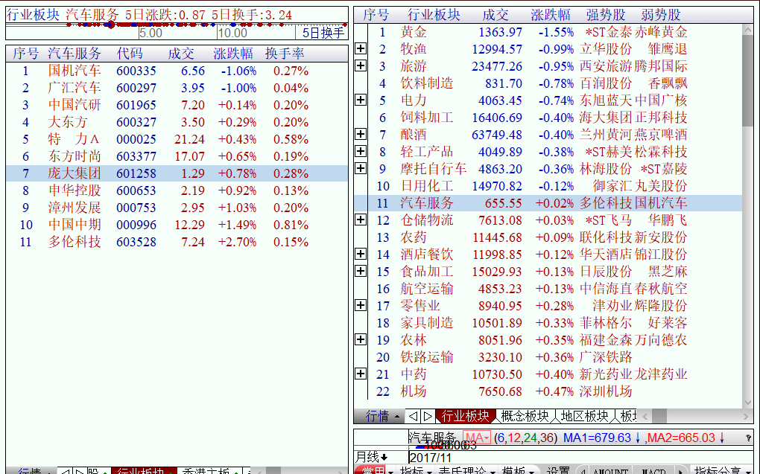This screenshot has width=760, height=474.
Task: Select the 家具制造 sector name
Action: tap(426, 322)
